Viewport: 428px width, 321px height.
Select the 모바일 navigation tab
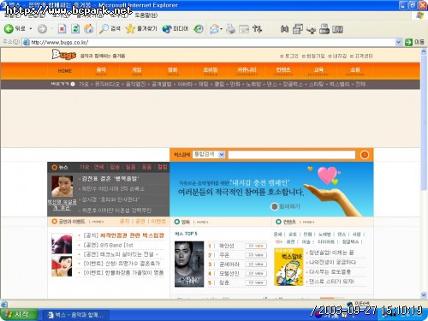tap(211, 71)
